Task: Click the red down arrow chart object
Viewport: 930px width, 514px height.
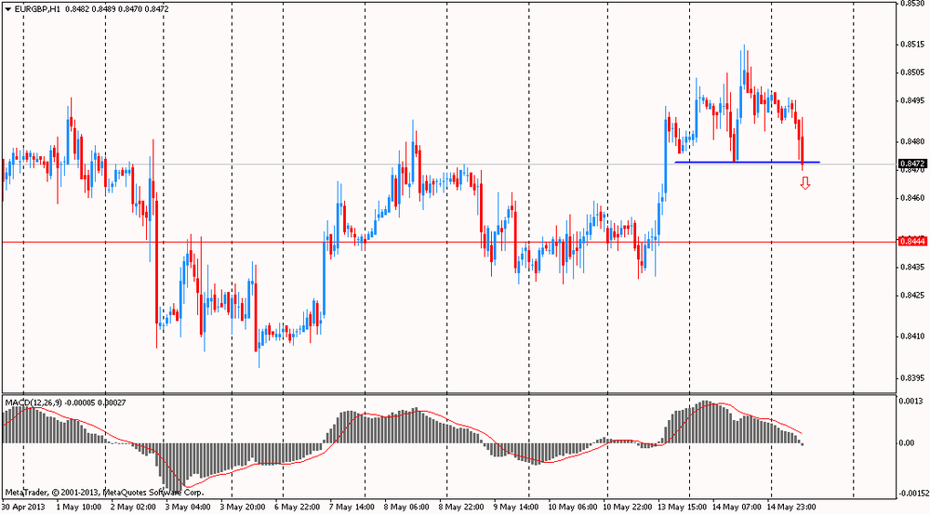Action: [x=804, y=184]
